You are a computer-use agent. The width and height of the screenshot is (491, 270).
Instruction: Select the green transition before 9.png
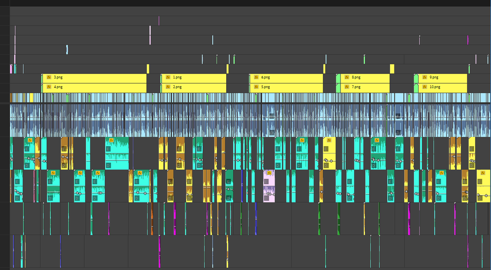click(x=416, y=78)
